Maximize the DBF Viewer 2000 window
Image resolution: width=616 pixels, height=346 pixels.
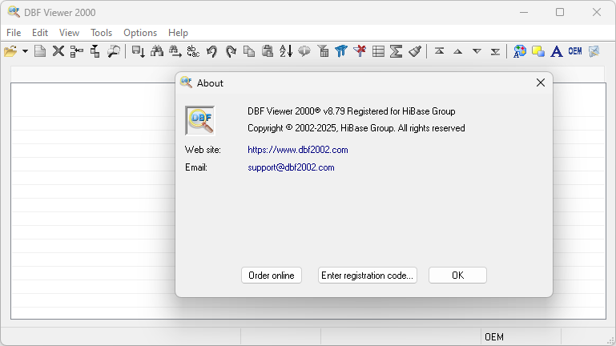[560, 12]
